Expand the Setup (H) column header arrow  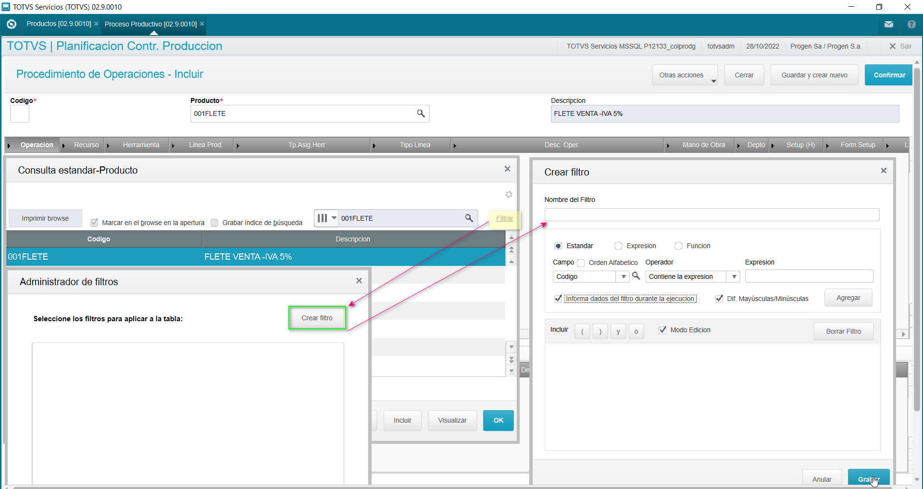tap(773, 146)
